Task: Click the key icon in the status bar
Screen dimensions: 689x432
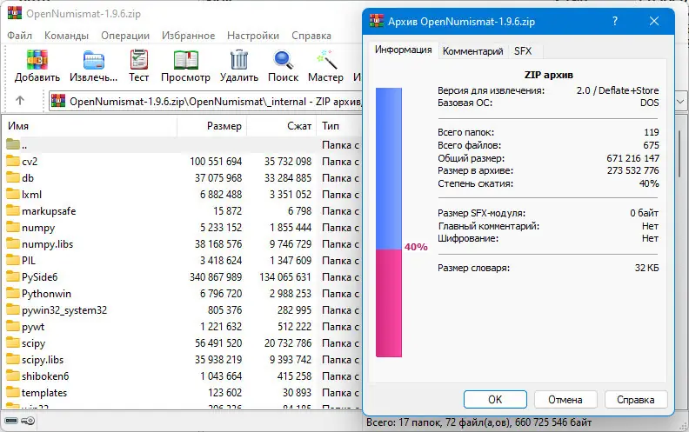Action: click(28, 421)
